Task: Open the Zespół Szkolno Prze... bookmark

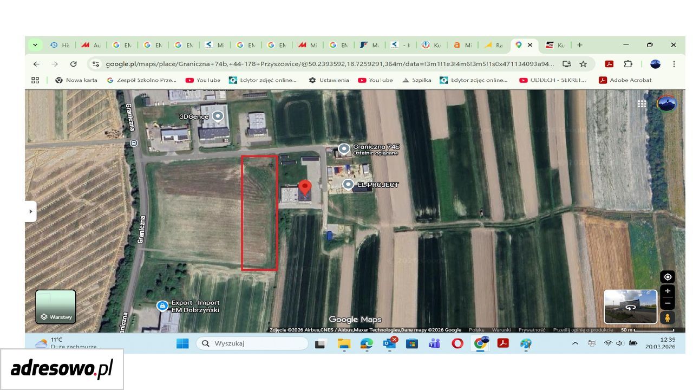Action: (x=142, y=80)
